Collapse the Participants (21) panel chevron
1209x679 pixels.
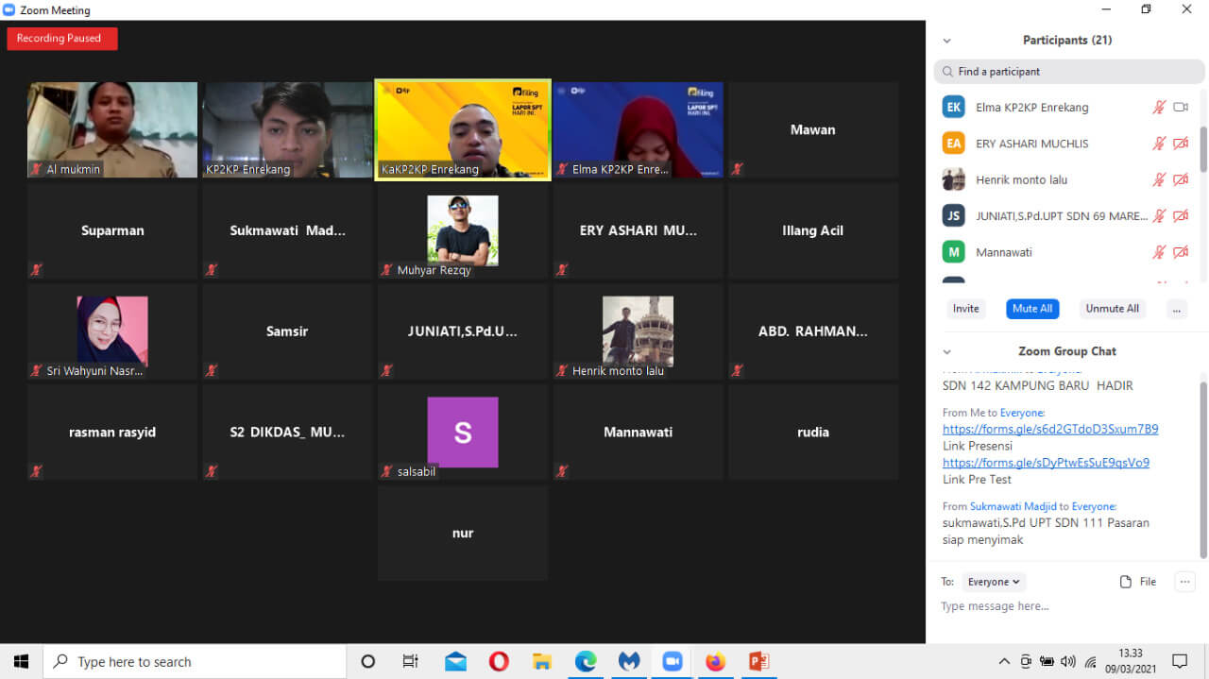point(946,41)
